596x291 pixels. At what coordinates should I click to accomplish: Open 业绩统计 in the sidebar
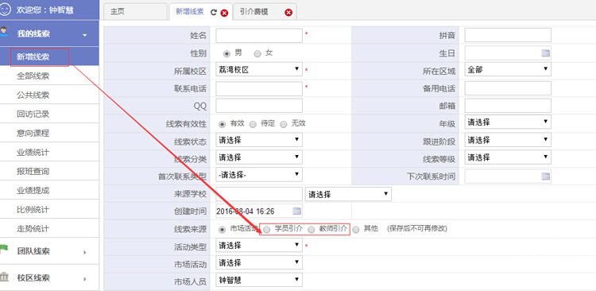tap(49, 152)
